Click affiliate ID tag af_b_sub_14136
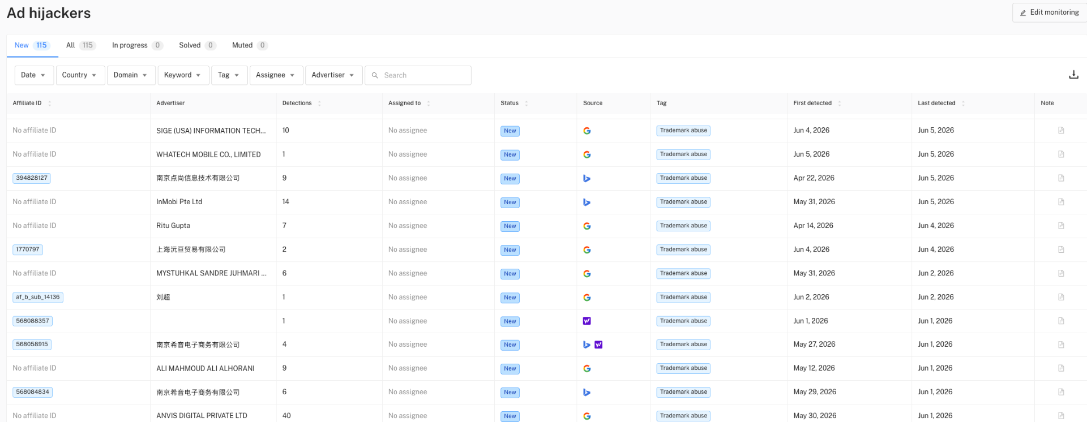This screenshot has width=1087, height=422. pyautogui.click(x=38, y=297)
